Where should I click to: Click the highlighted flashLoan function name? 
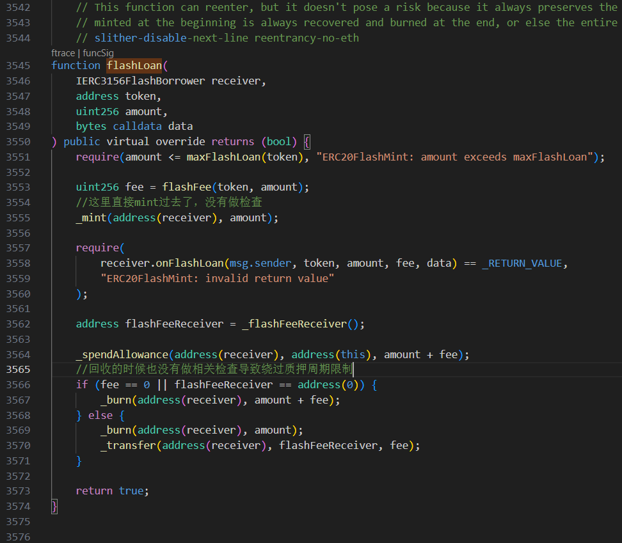coord(134,65)
